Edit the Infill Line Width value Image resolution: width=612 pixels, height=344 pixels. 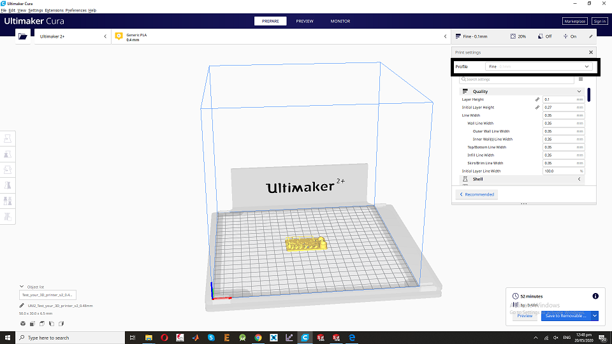click(x=563, y=155)
